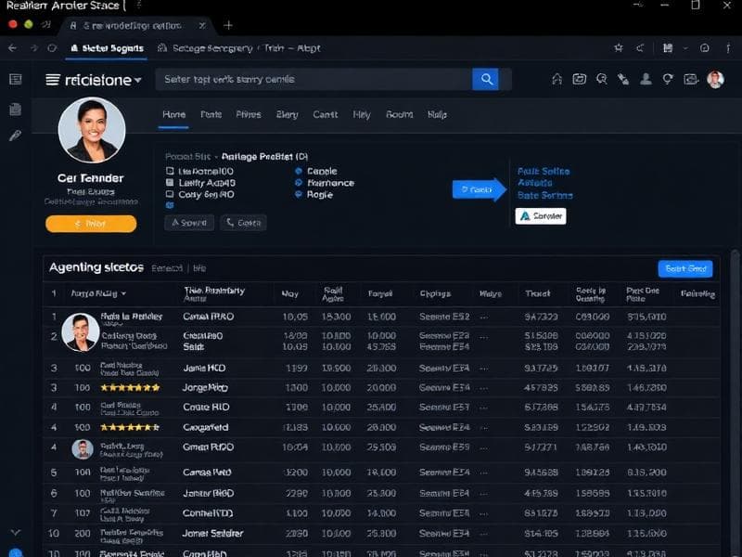This screenshot has width=742, height=557.
Task: Toggle the 'Cony 6ep RO' checkbox
Action: tap(170, 194)
